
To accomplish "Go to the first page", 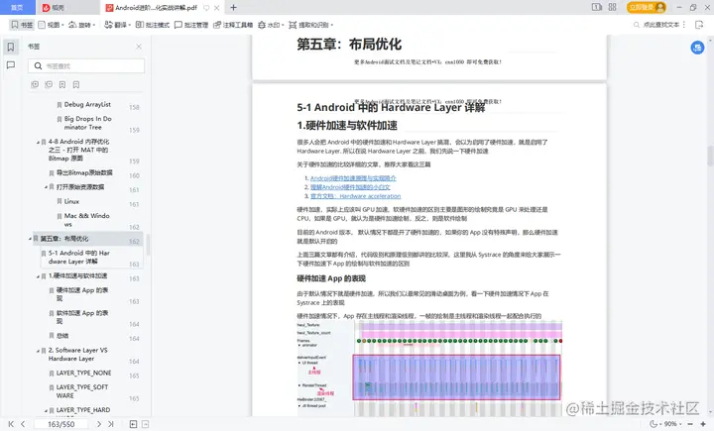I will 11,424.
